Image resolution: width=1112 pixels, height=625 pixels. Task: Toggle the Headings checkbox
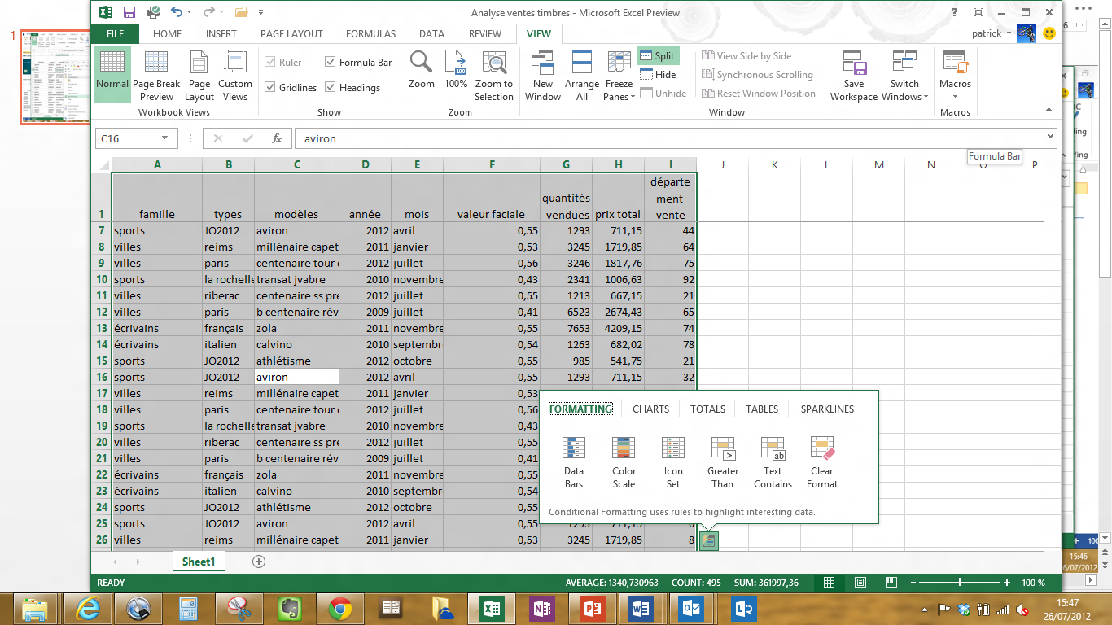coord(331,87)
